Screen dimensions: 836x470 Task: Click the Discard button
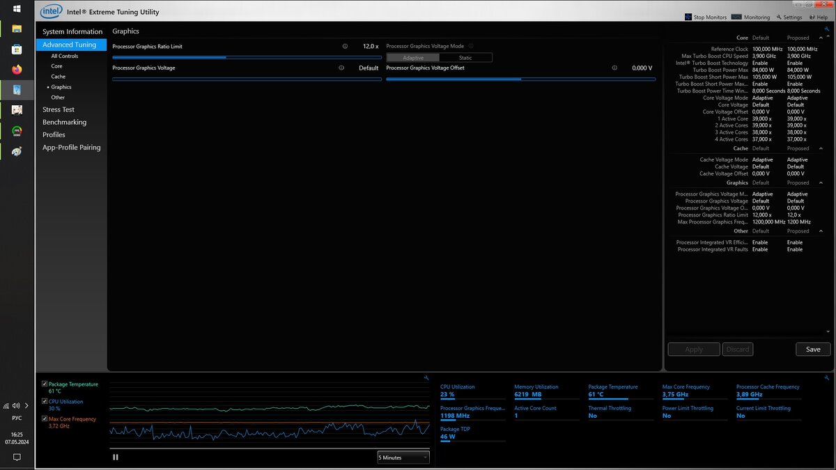pos(738,350)
